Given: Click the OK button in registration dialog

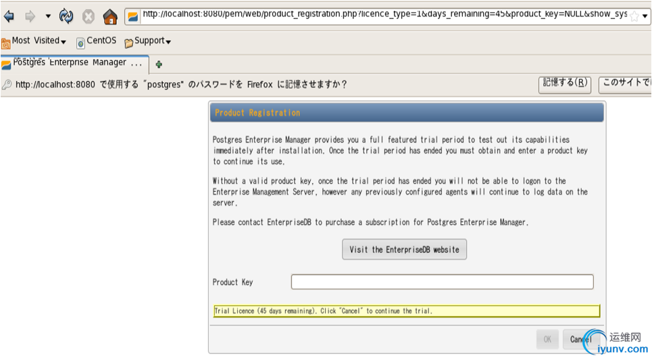Looking at the screenshot, I should (x=547, y=339).
